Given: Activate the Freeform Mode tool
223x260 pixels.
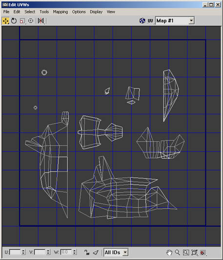Looking at the screenshot, I should 31,21.
